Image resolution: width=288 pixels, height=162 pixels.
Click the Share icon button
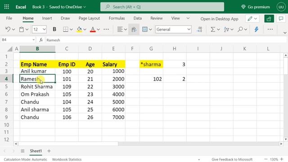tap(269, 18)
